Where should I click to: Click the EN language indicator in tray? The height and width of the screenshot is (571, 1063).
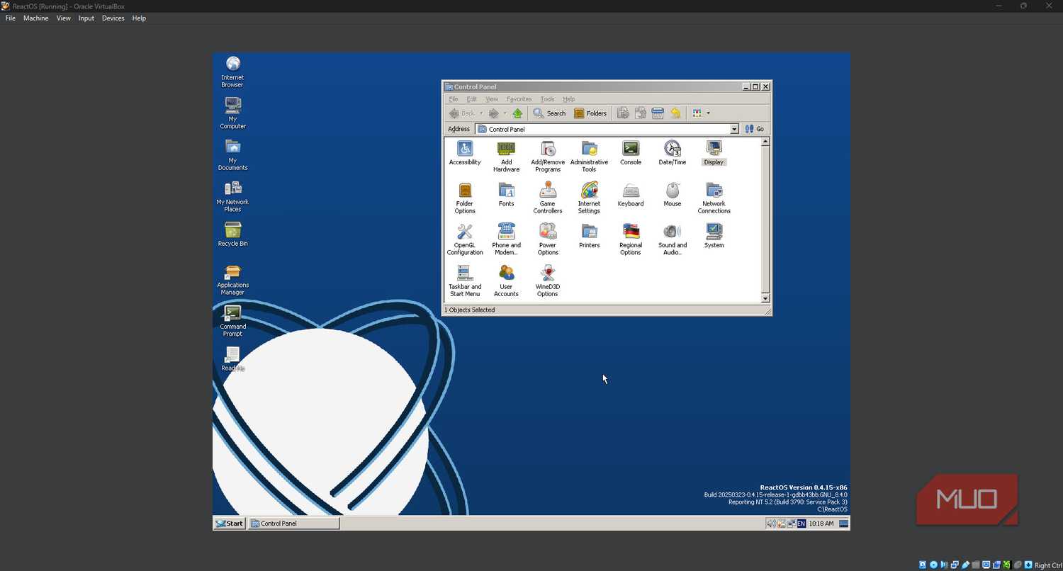click(x=802, y=524)
